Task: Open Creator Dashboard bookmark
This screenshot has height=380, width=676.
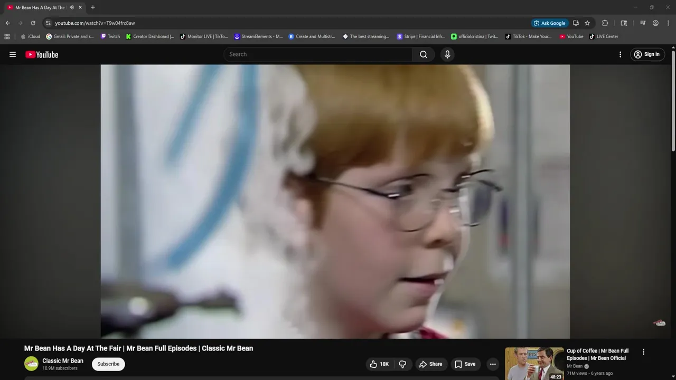Action: [150, 36]
